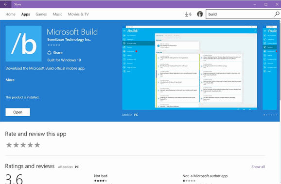Expand the description with More
The width and height of the screenshot is (281, 184).
(x=10, y=80)
